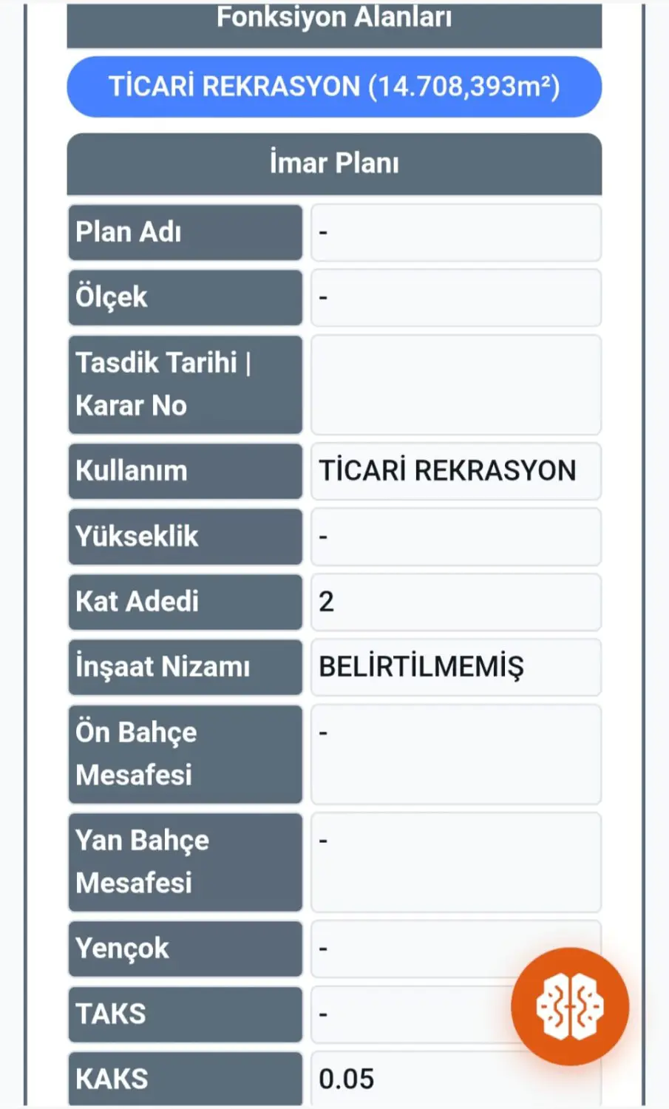Image resolution: width=669 pixels, height=1109 pixels.
Task: Tap the Plan Adı label cell
Action: tap(186, 233)
